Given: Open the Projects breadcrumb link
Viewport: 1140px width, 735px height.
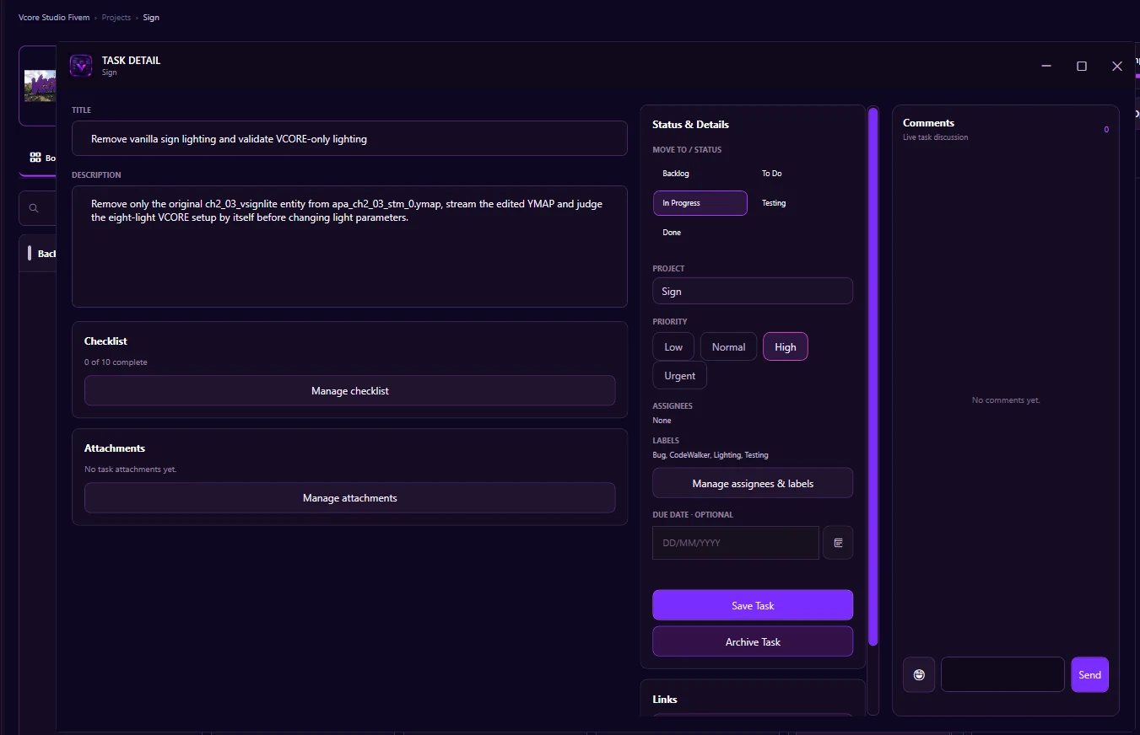Looking at the screenshot, I should click(116, 17).
